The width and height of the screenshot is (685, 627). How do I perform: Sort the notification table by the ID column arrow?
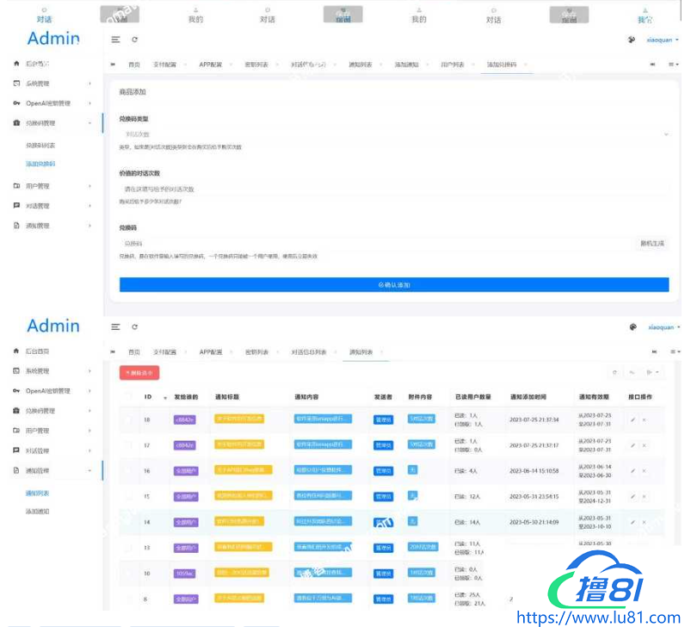(164, 398)
